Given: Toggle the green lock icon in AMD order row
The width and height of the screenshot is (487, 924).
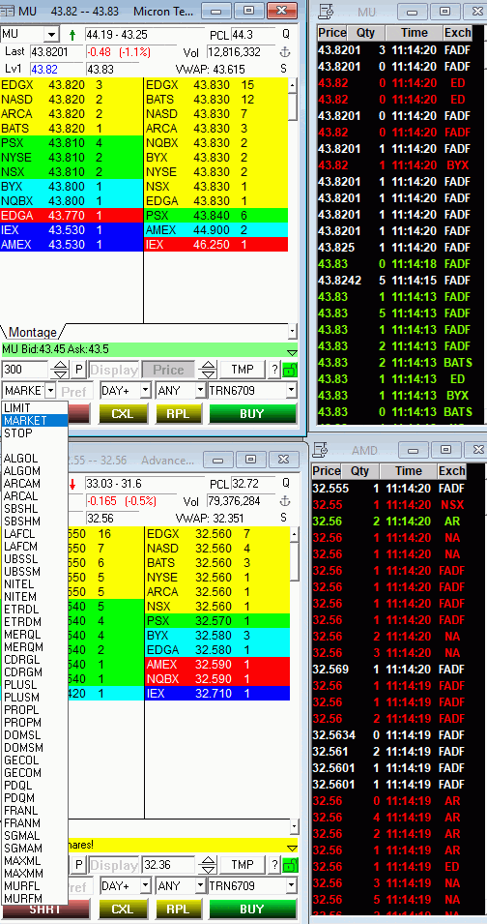Looking at the screenshot, I should (x=289, y=865).
